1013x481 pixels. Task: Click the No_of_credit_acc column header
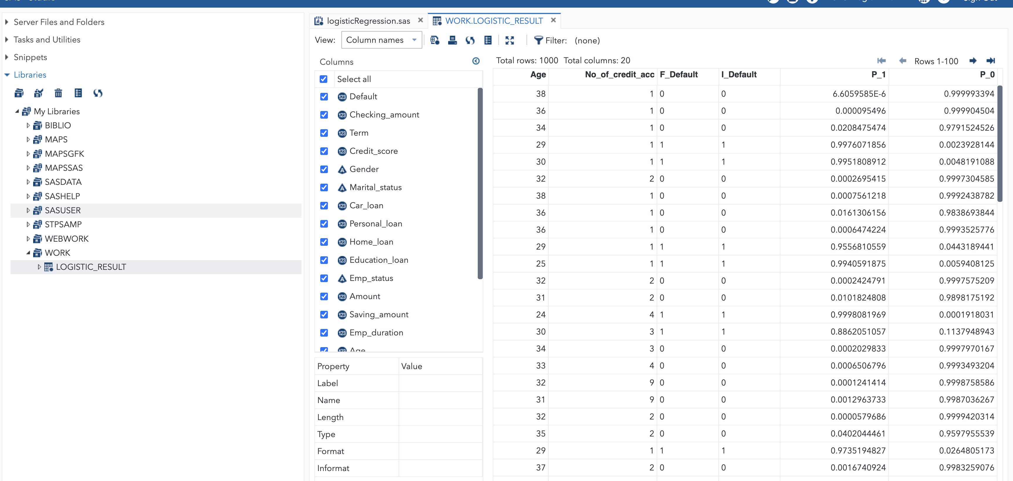point(602,75)
